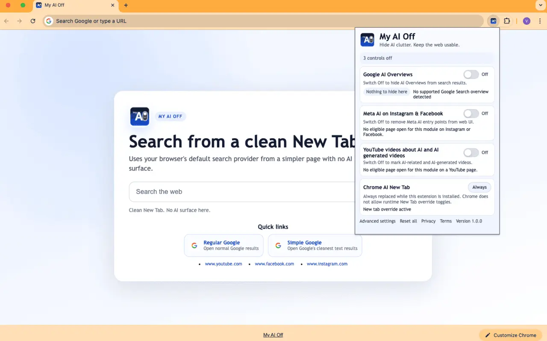
Task: Open the Chrome Extensions puzzle icon
Action: point(507,21)
